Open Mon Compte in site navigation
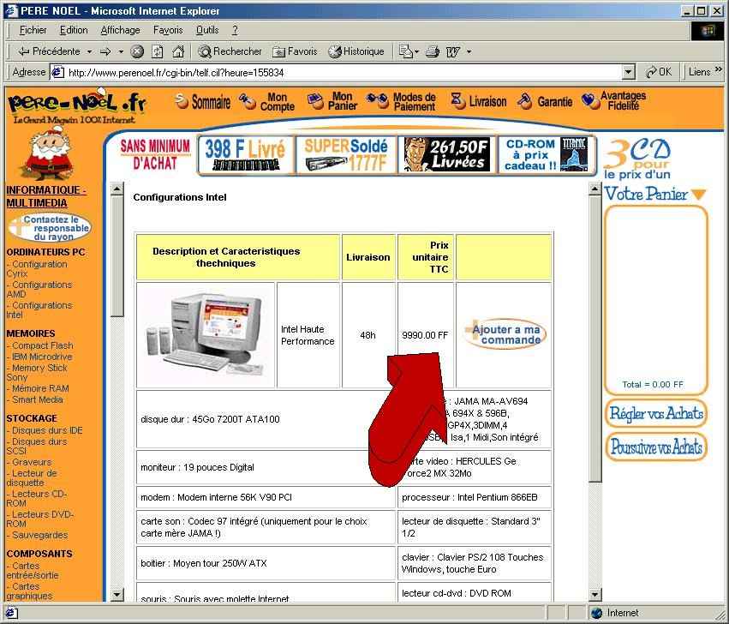The image size is (729, 624). click(267, 101)
